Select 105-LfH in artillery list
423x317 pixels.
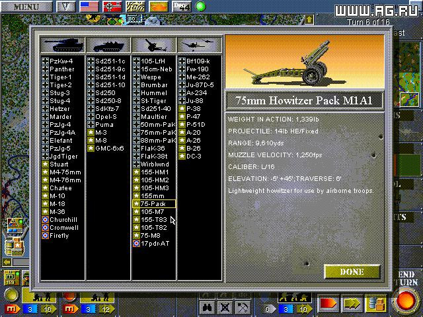coord(153,61)
